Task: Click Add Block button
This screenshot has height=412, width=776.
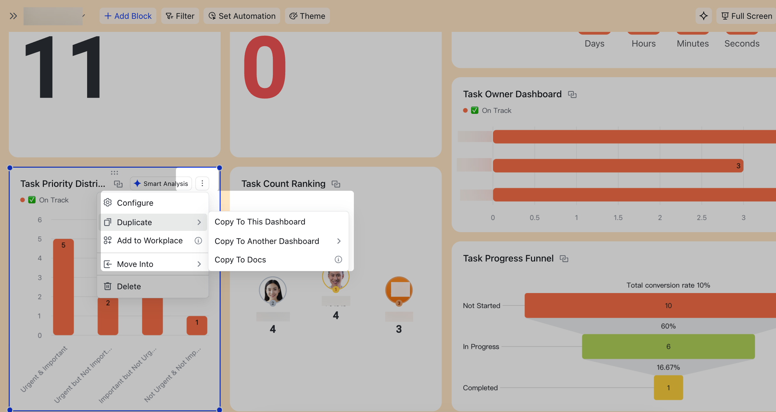Action: pos(128,16)
